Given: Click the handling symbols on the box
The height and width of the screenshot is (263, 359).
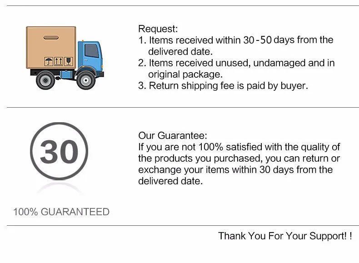Looking at the screenshot, I should [58, 61].
